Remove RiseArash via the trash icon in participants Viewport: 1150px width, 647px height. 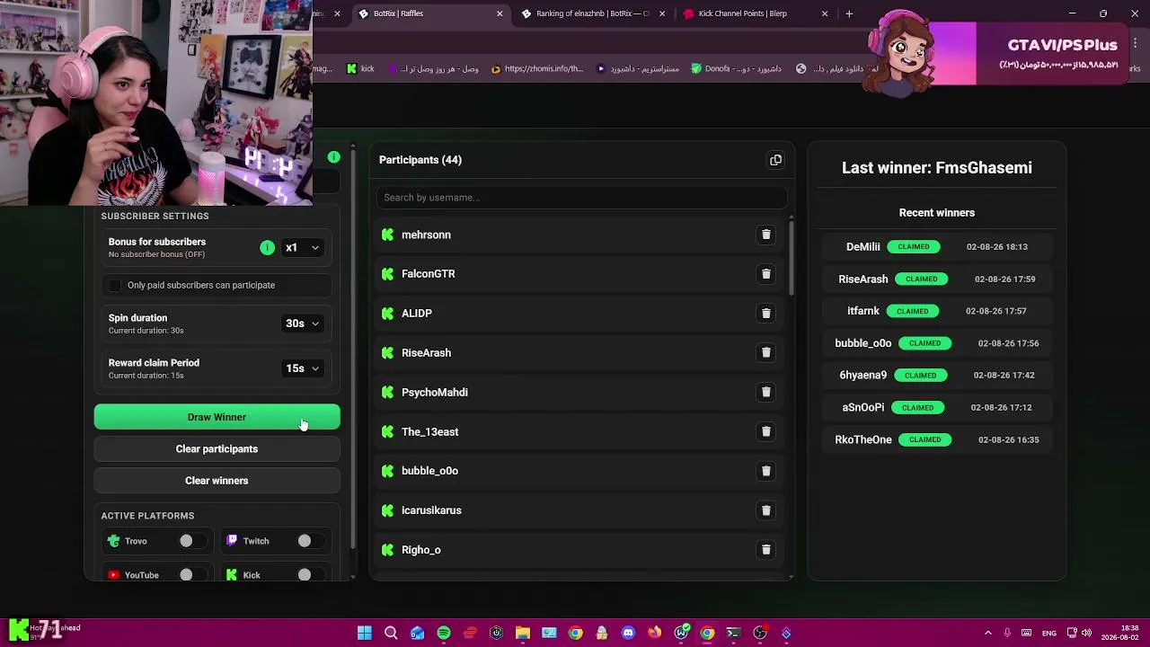pos(766,352)
